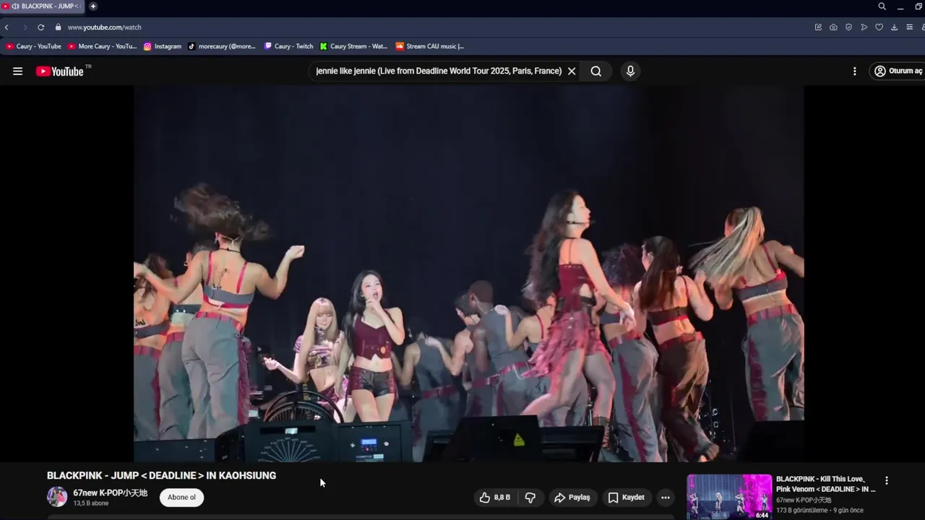925x520 pixels.
Task: Take a snapshot with the camera icon
Action: (833, 27)
